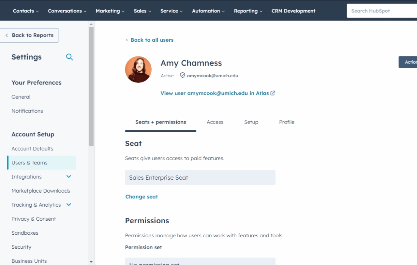Open the Contacts dropdown menu
This screenshot has width=417, height=265.
point(26,11)
